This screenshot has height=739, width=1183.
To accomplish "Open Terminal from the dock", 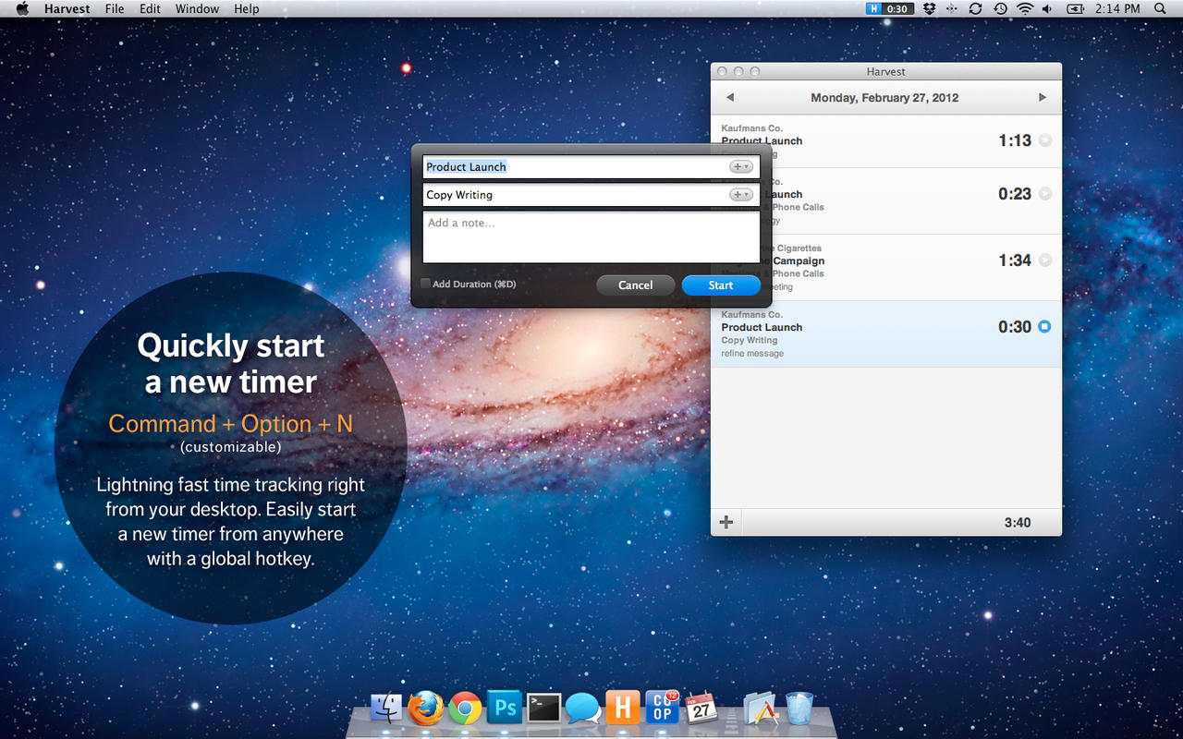I will tap(544, 709).
